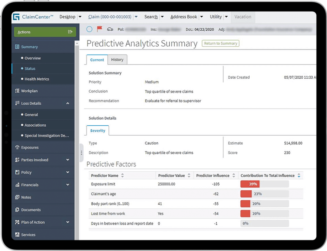The height and width of the screenshot is (251, 327).
Task: Click the Return to Summary button
Action: pyautogui.click(x=220, y=43)
